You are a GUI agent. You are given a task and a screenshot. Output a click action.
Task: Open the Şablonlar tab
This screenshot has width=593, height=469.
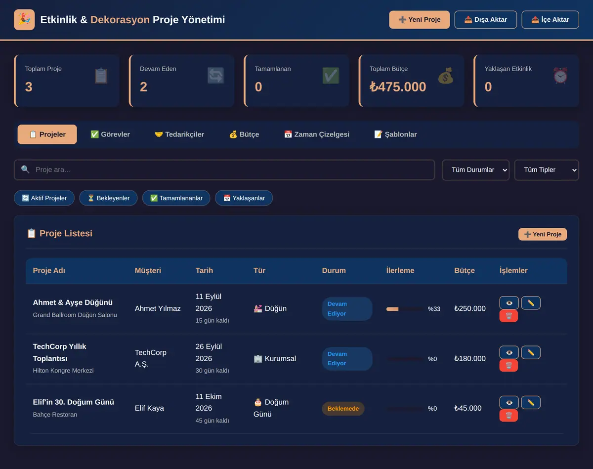point(395,134)
